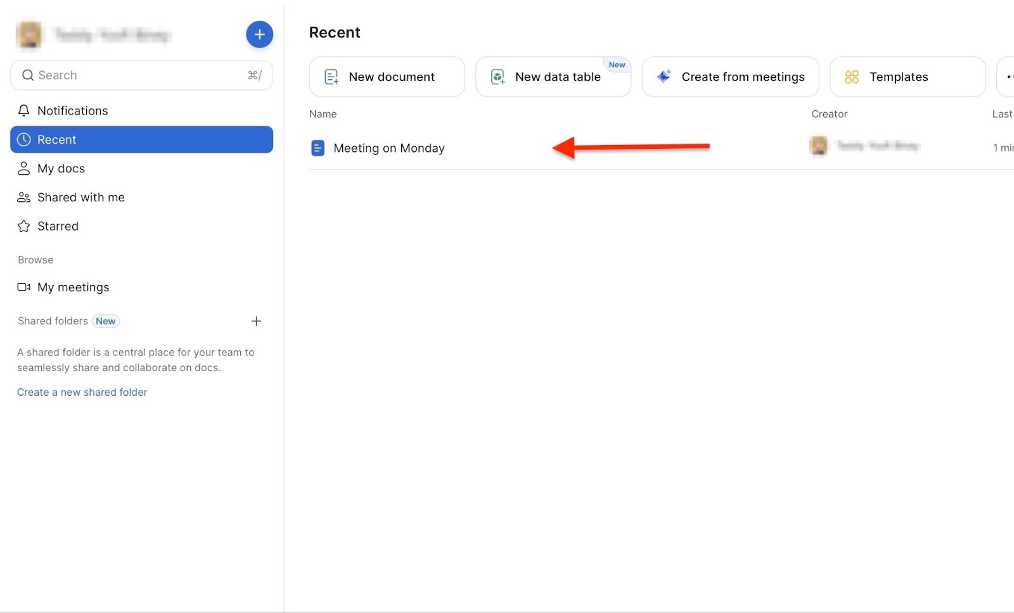Click the New data table icon
Screen dimensions: 1014x613
(498, 77)
